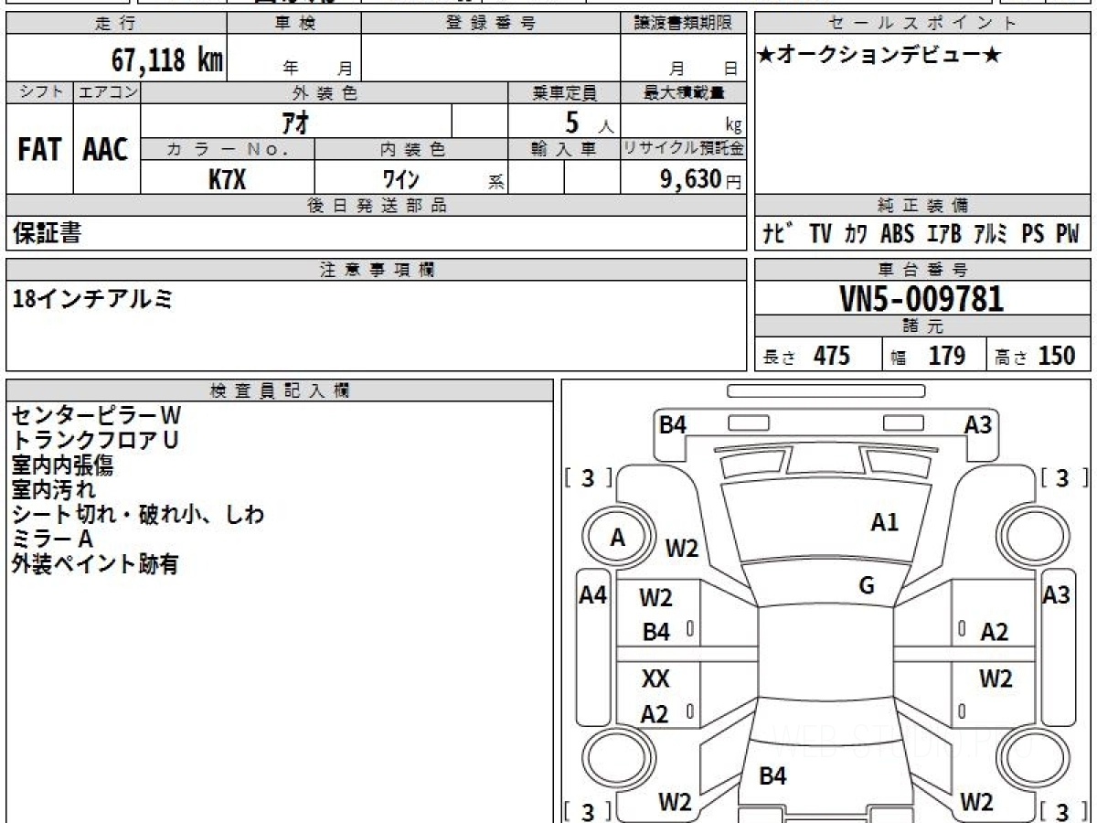This screenshot has width=1097, height=823.
Task: Select the 室内内張傷 note line
Action: tap(63, 465)
